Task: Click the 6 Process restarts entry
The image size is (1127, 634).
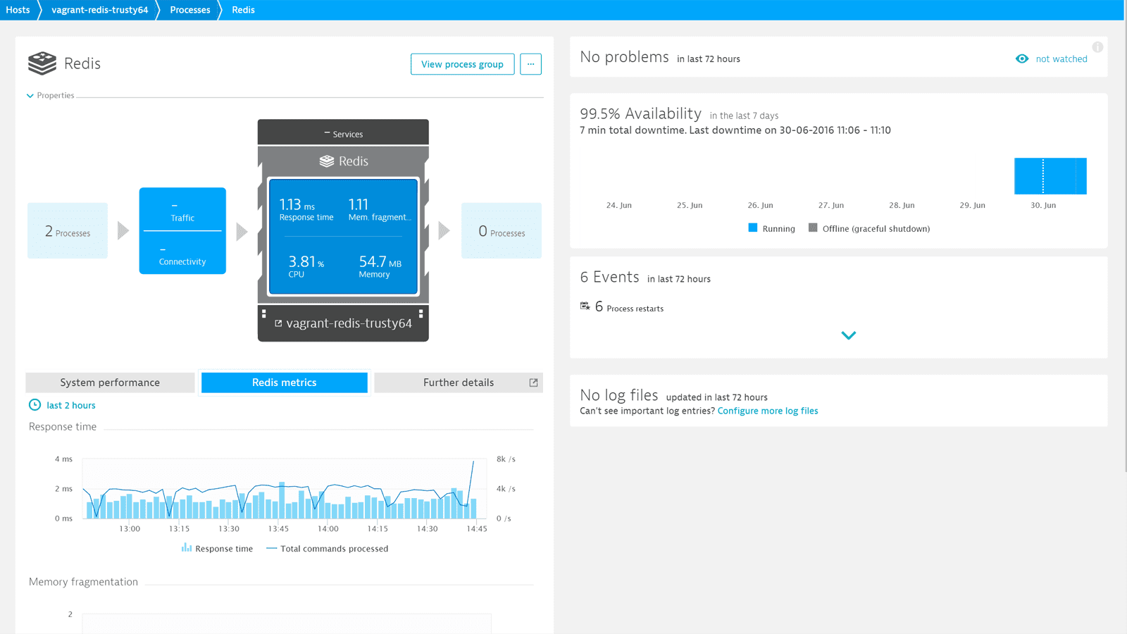Action: tap(629, 307)
